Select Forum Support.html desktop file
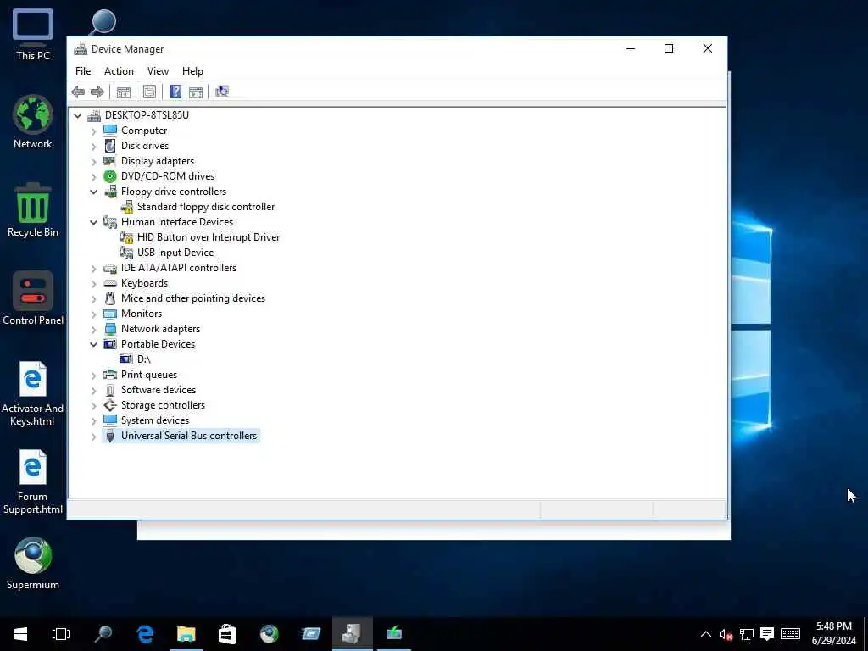The height and width of the screenshot is (651, 868). pos(33,481)
